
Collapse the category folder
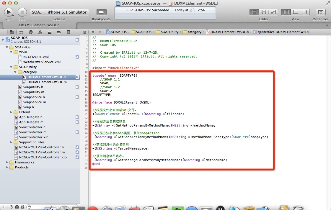click(x=15, y=72)
